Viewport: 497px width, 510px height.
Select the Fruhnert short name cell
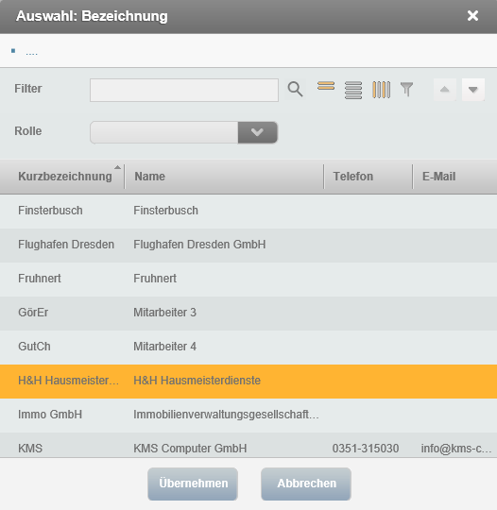pyautogui.click(x=40, y=279)
